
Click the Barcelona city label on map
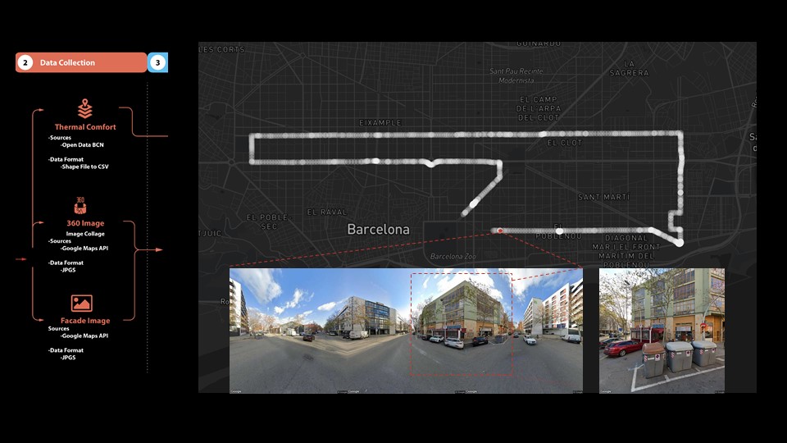(379, 230)
